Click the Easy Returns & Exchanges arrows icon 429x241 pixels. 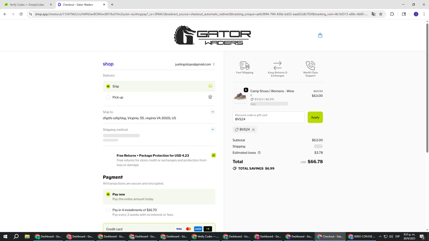[277, 66]
